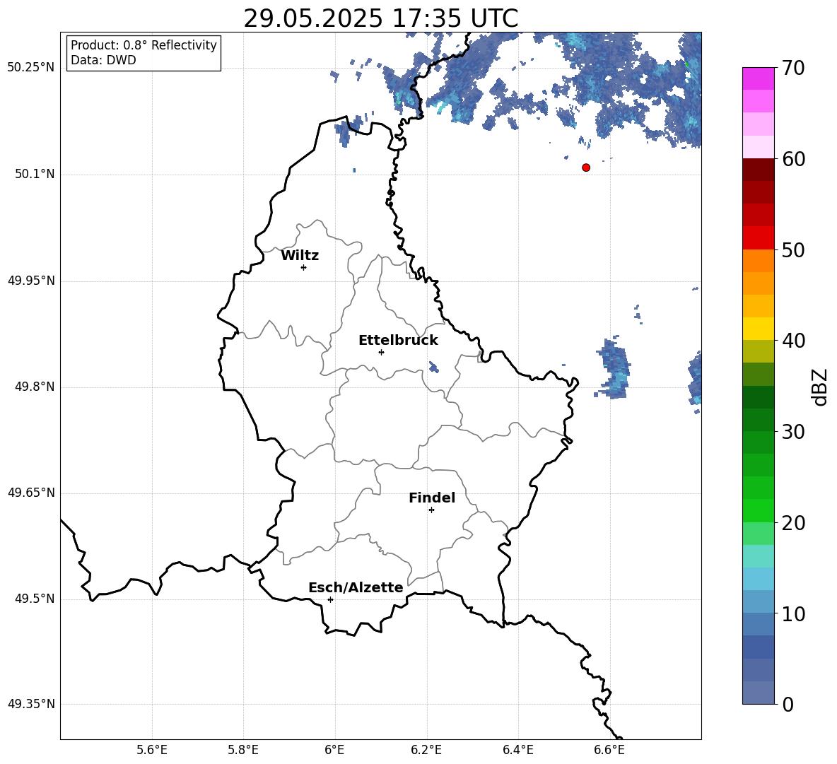Click the 49.35°N latitude label

31,704
